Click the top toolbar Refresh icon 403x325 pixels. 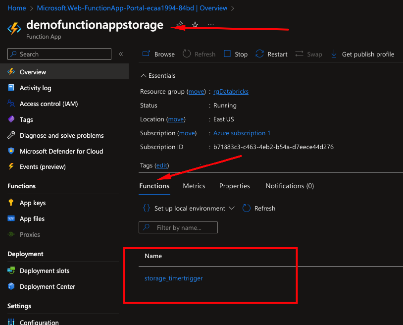point(187,54)
